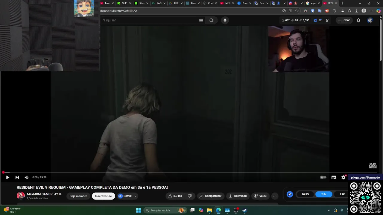
Task: Open the Criar create button
Action: coord(344,20)
